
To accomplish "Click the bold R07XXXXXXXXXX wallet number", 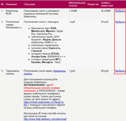I will click(x=34, y=85).
